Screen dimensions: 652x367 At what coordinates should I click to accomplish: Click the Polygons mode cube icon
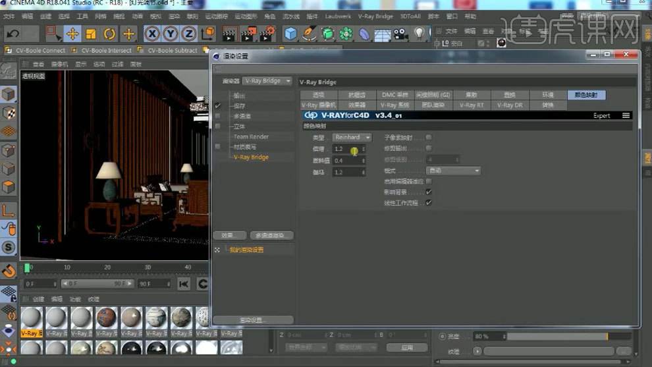(9, 187)
